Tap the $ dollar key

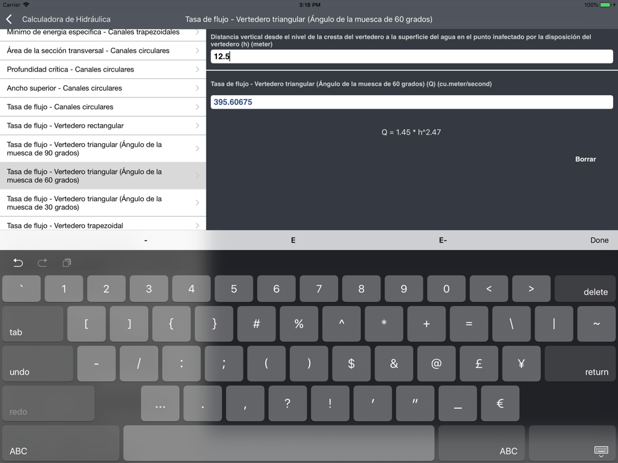pos(351,364)
